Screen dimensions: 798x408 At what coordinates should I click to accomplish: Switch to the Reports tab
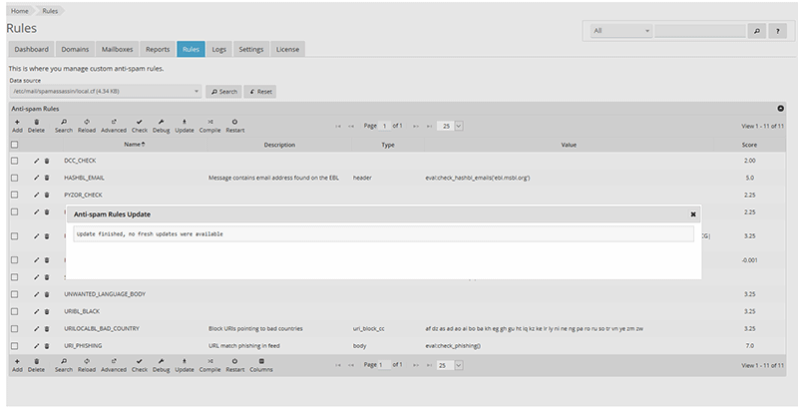point(158,49)
